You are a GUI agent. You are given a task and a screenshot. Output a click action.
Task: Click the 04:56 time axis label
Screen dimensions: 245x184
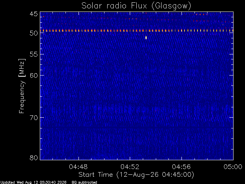coord(181,167)
